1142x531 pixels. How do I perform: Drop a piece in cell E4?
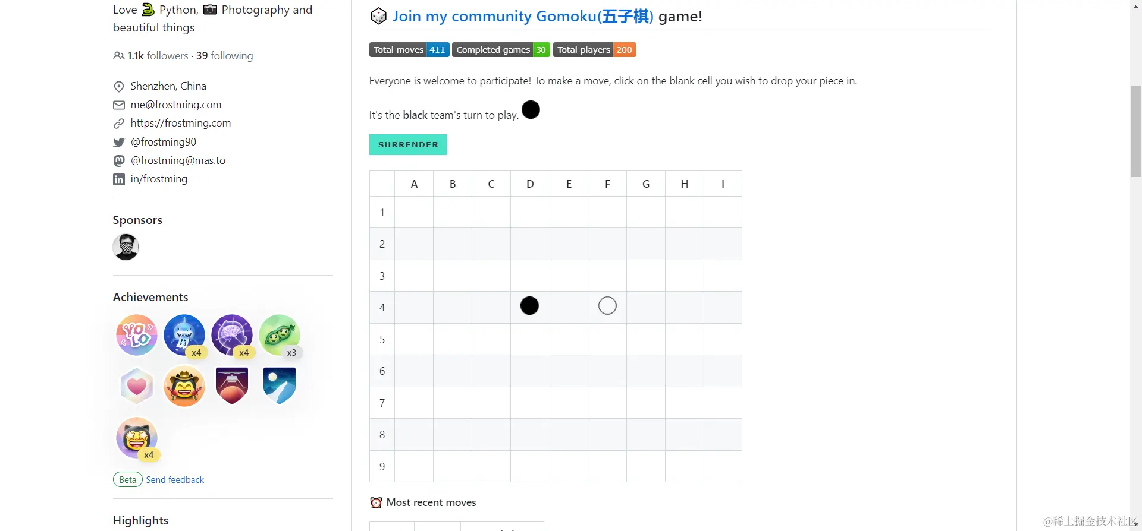[x=569, y=307]
